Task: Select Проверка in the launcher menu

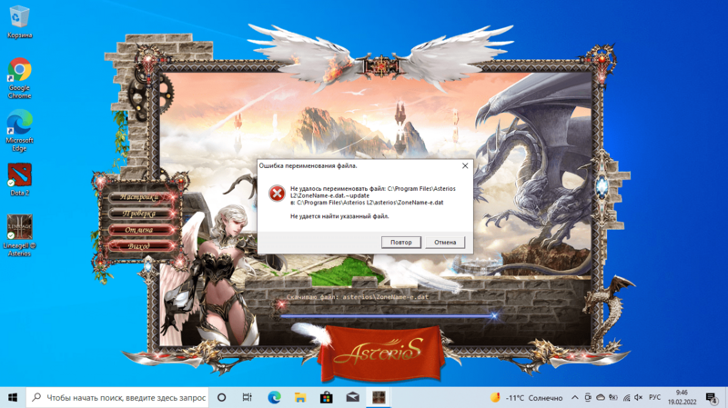Action: 140,214
